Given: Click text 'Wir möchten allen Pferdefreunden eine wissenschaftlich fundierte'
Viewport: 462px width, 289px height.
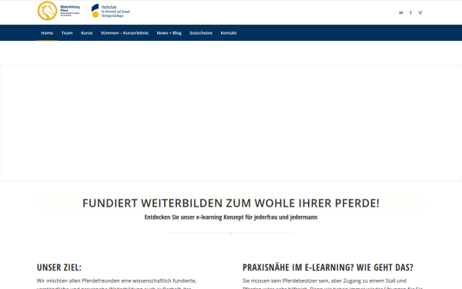Looking at the screenshot, I should coord(117,281).
